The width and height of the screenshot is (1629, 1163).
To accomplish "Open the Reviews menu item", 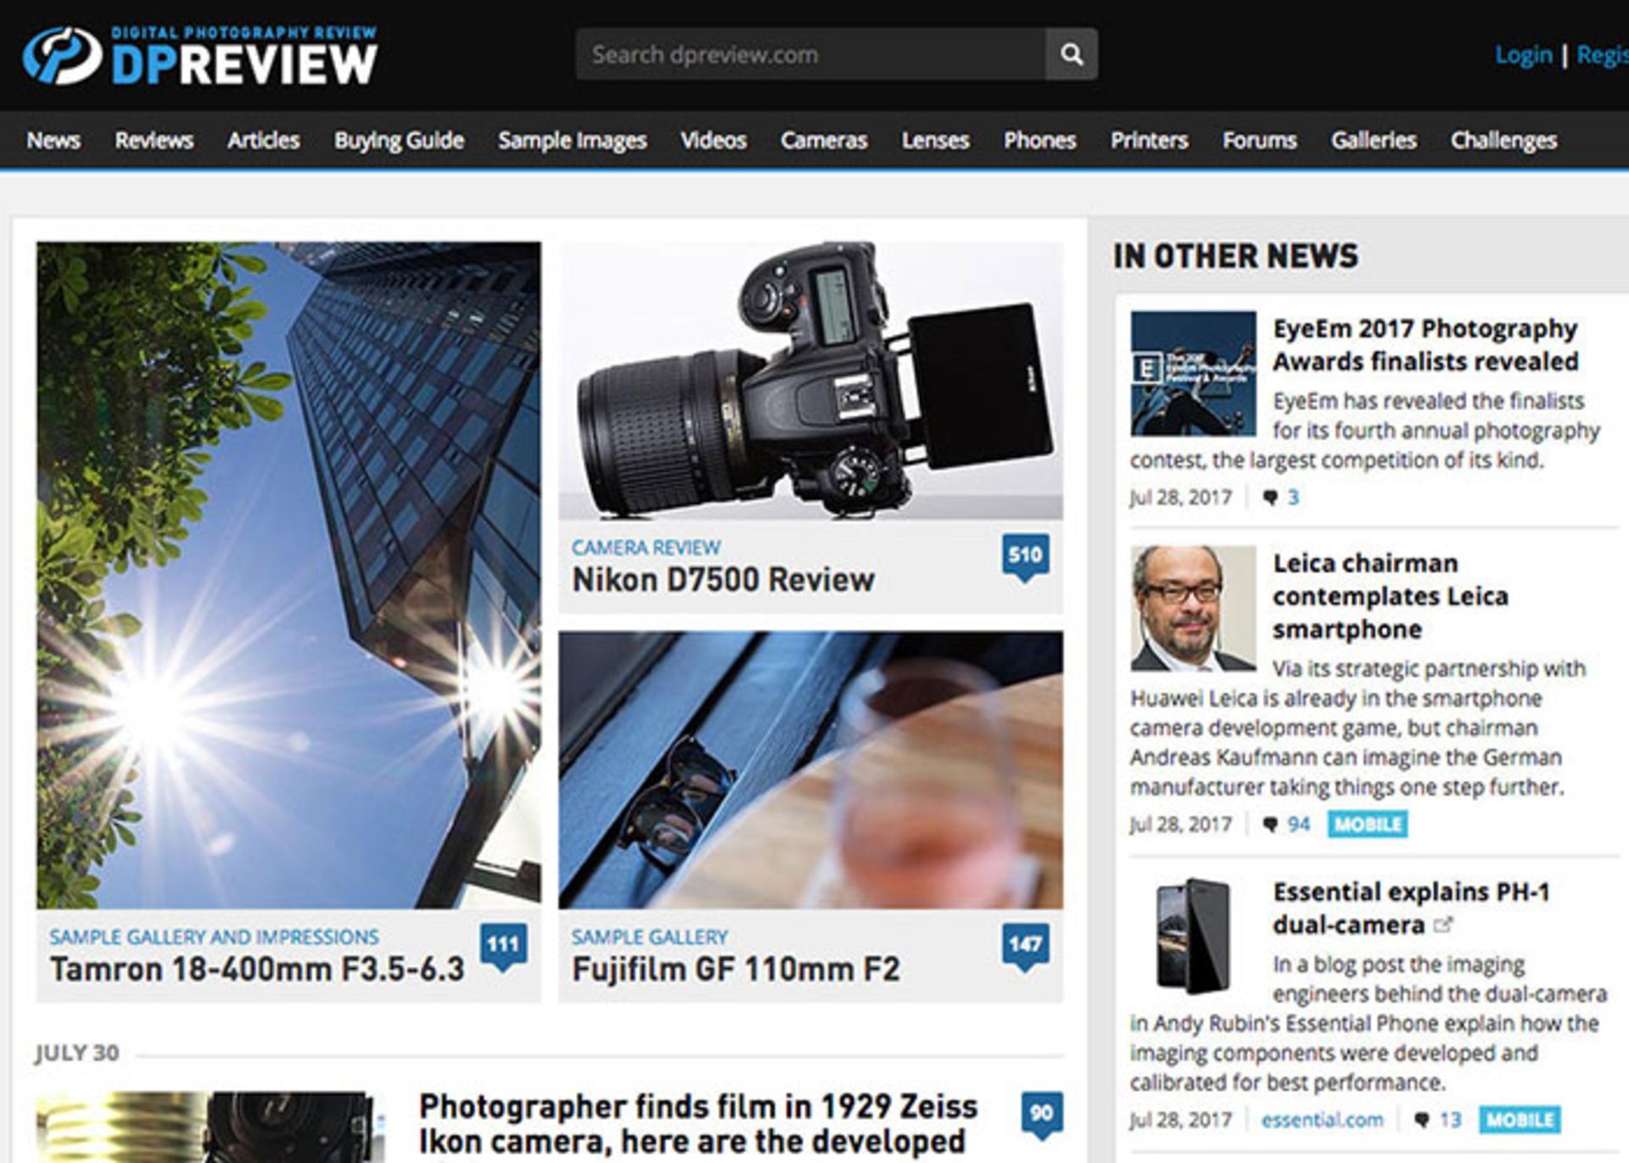I will [x=154, y=140].
